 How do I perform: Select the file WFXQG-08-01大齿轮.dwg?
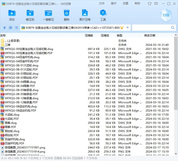coord(22,65)
